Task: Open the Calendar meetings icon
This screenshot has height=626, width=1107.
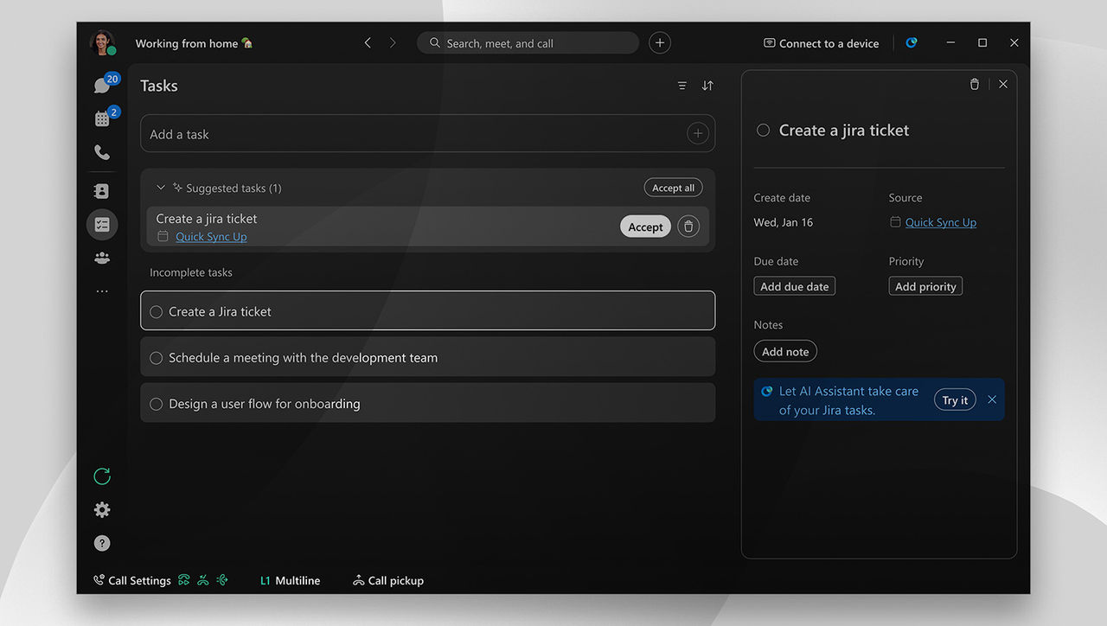Action: [102, 118]
